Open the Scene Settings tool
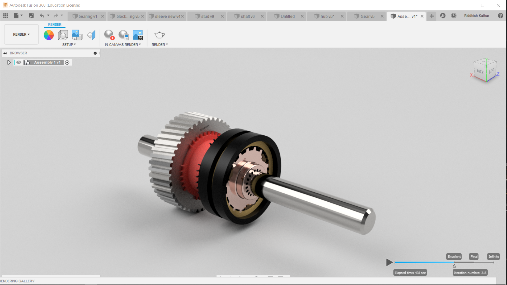Viewport: 507px width, 285px height. 63,35
